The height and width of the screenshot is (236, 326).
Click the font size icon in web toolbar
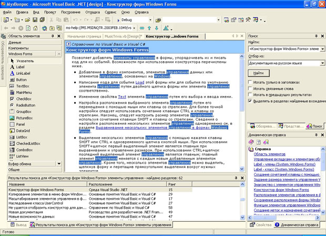pos(166,28)
